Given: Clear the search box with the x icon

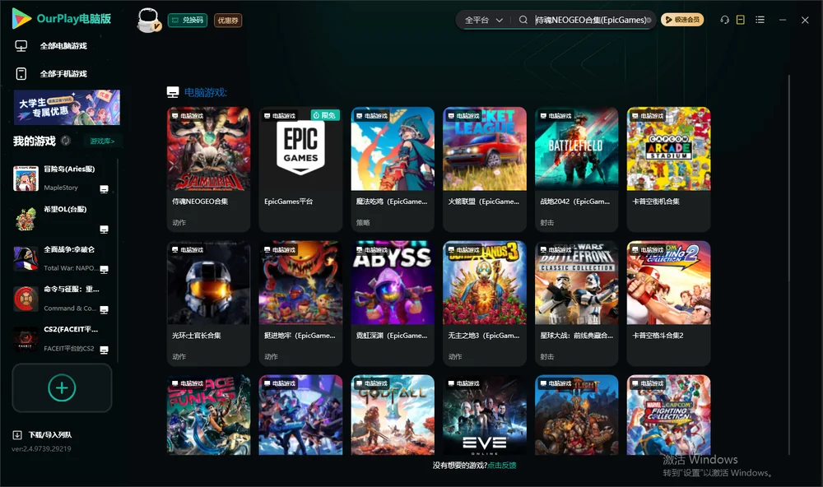Looking at the screenshot, I should pos(649,20).
